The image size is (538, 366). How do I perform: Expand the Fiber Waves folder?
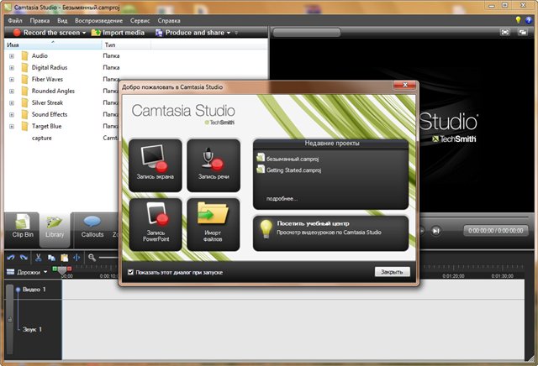(x=12, y=80)
